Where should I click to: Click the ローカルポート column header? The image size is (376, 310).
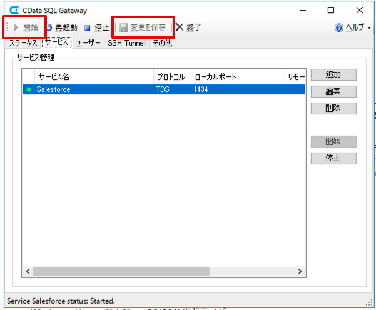(x=238, y=77)
